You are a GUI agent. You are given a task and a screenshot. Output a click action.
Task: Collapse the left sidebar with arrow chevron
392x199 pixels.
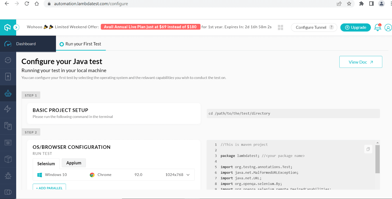point(16,27)
